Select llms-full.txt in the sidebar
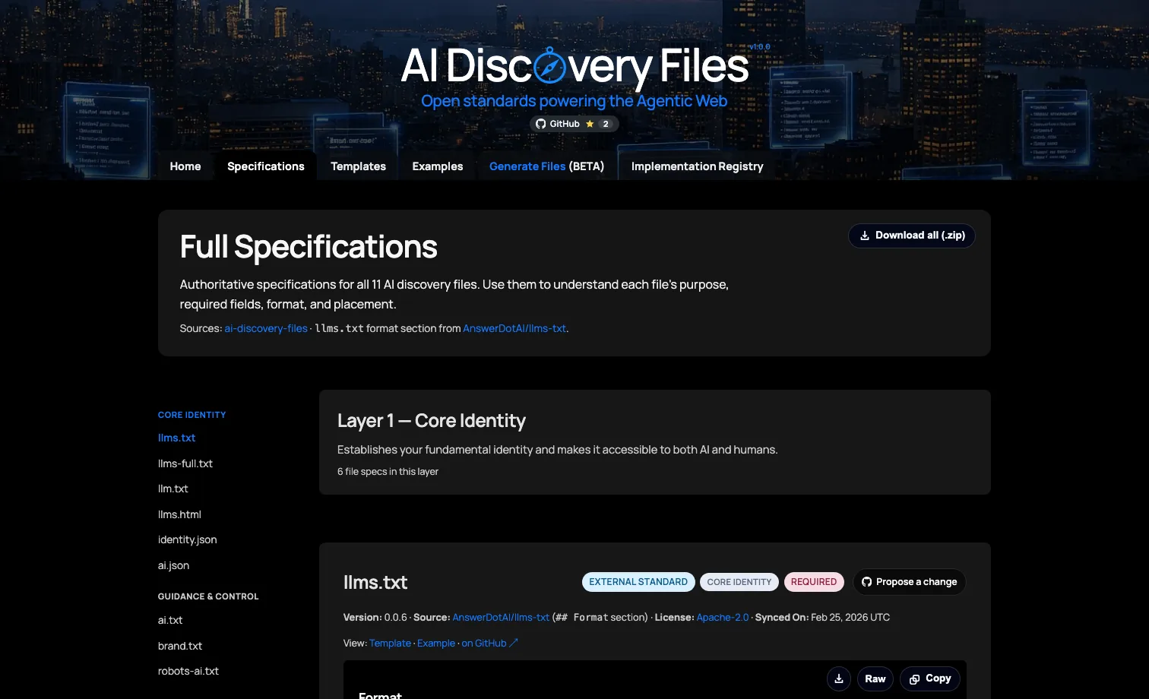The width and height of the screenshot is (1149, 699). pyautogui.click(x=185, y=463)
